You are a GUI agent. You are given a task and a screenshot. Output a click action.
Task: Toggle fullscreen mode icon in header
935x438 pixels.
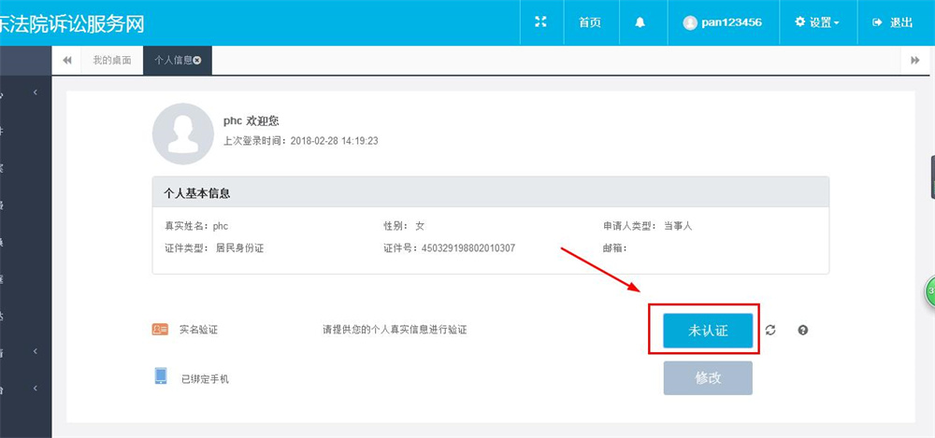(540, 22)
